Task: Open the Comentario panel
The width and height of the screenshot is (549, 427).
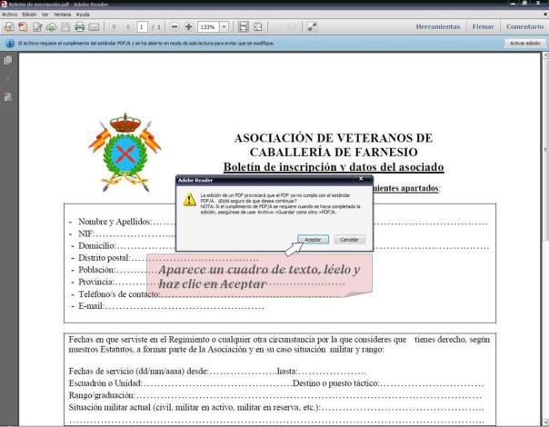Action: [524, 27]
